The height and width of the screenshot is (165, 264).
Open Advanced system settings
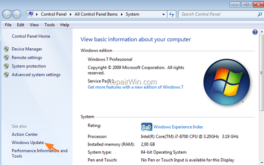coord(36,75)
